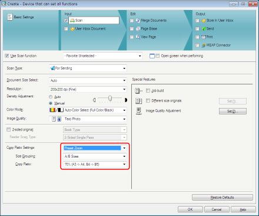
Task: Click the Store In User Inbox icon
Action: click(x=204, y=21)
